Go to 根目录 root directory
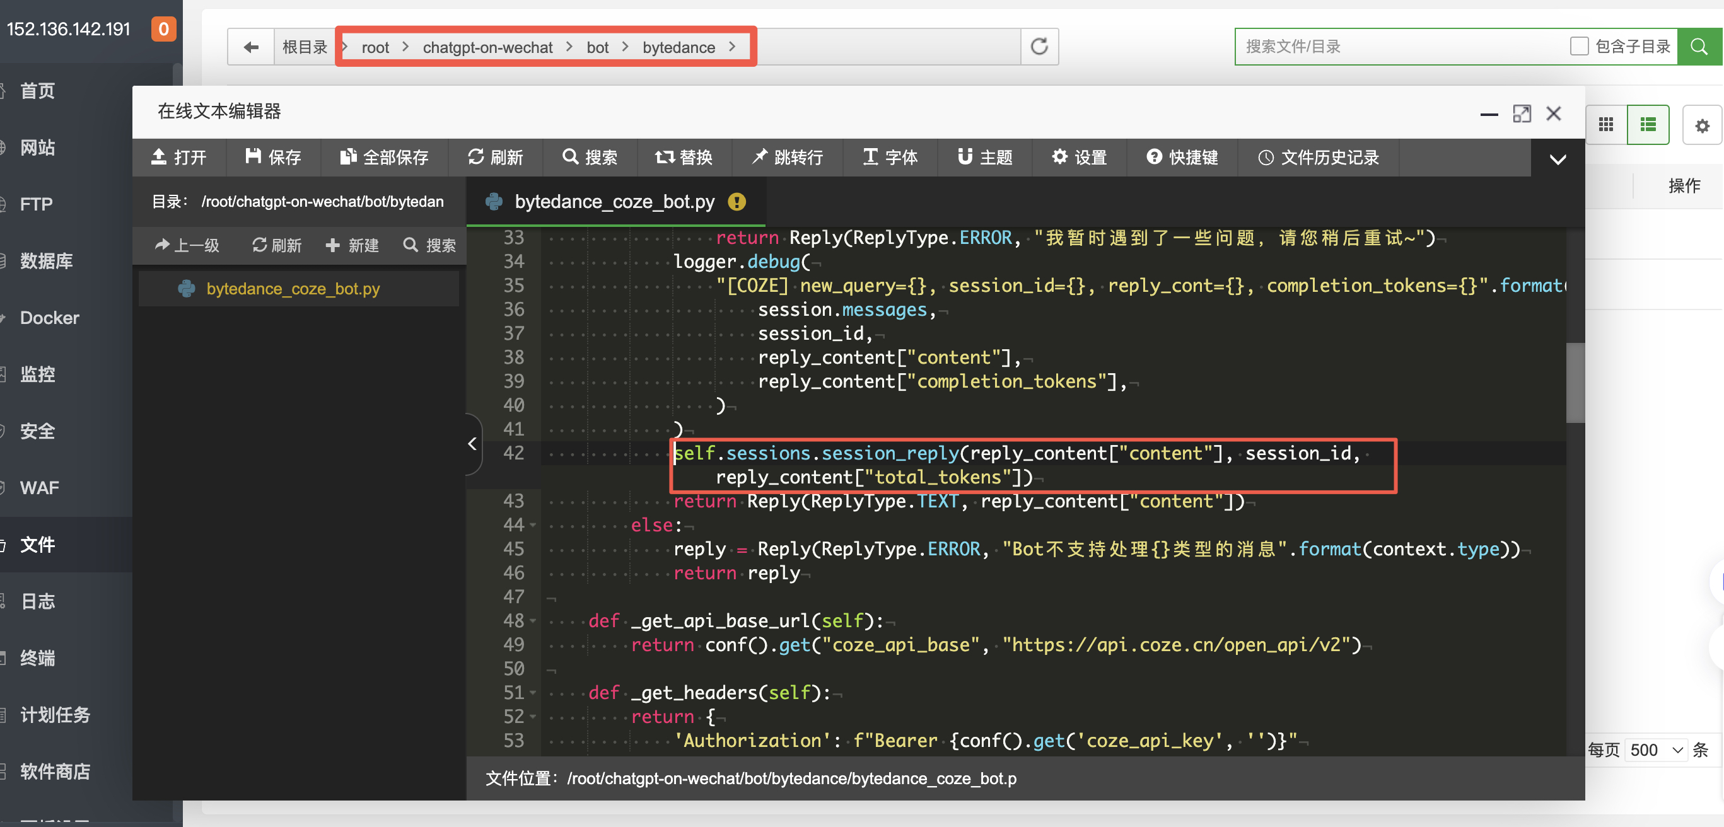Image resolution: width=1724 pixels, height=827 pixels. [304, 47]
